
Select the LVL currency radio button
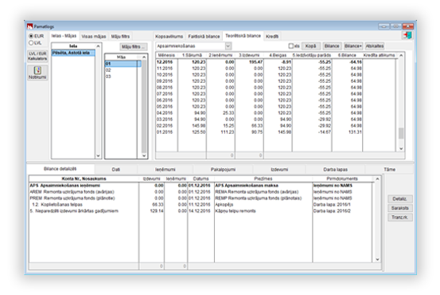(31, 43)
